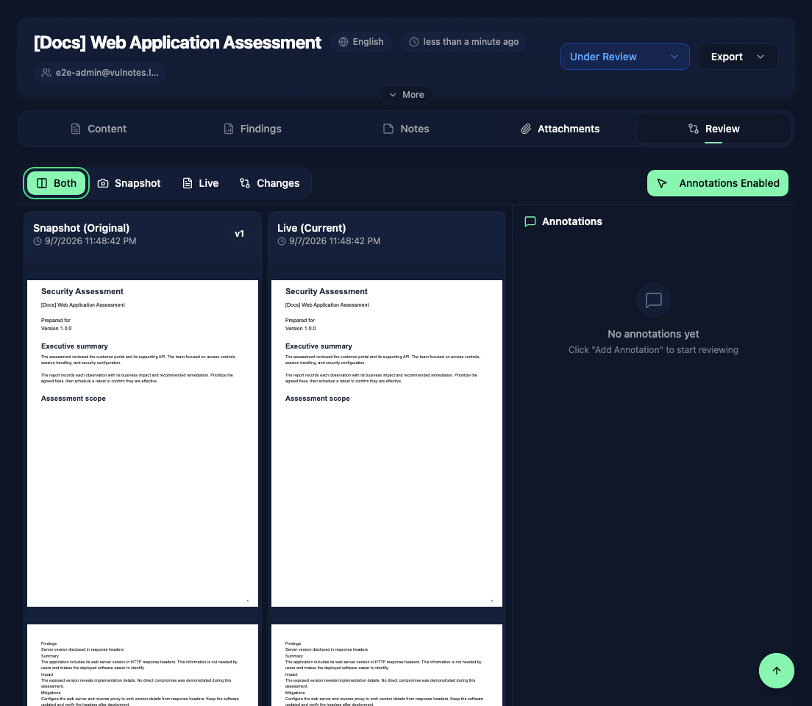
Task: Switch to Snapshot view mode
Action: [129, 183]
